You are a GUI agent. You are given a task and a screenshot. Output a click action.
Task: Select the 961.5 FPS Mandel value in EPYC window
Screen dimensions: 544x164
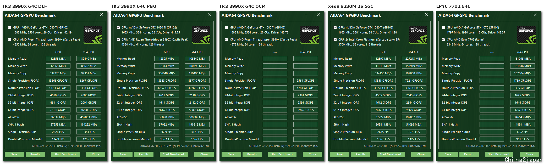pyautogui.click(x=523, y=139)
